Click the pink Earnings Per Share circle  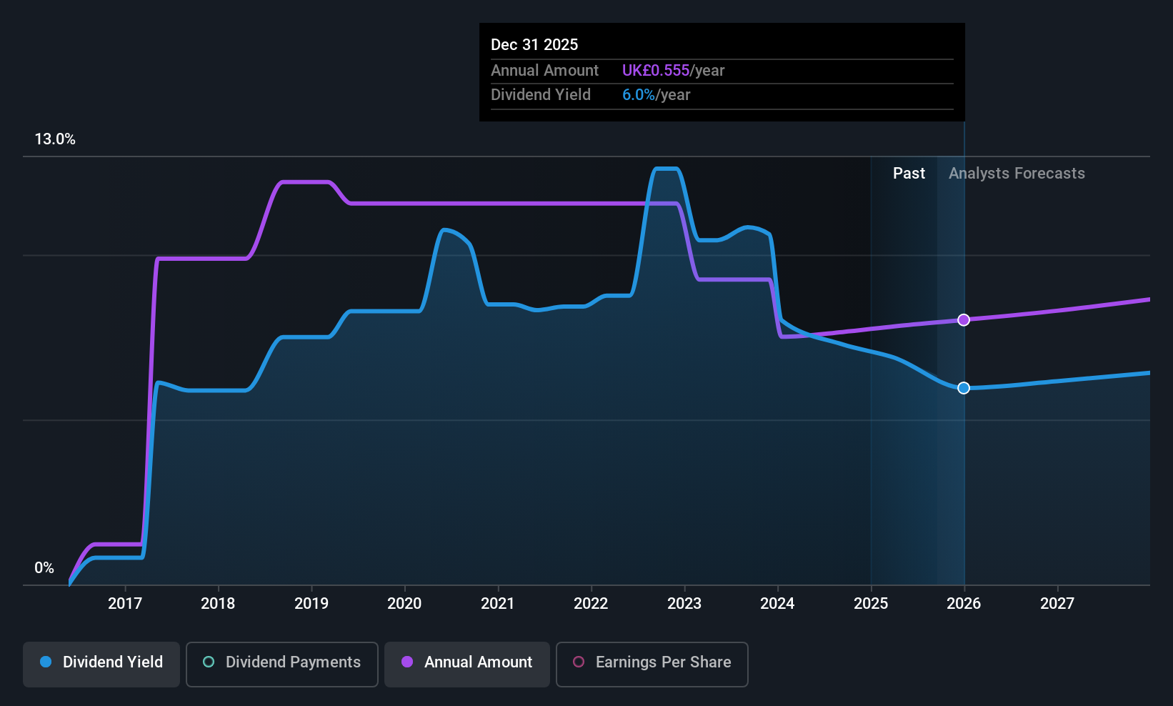[x=579, y=662]
